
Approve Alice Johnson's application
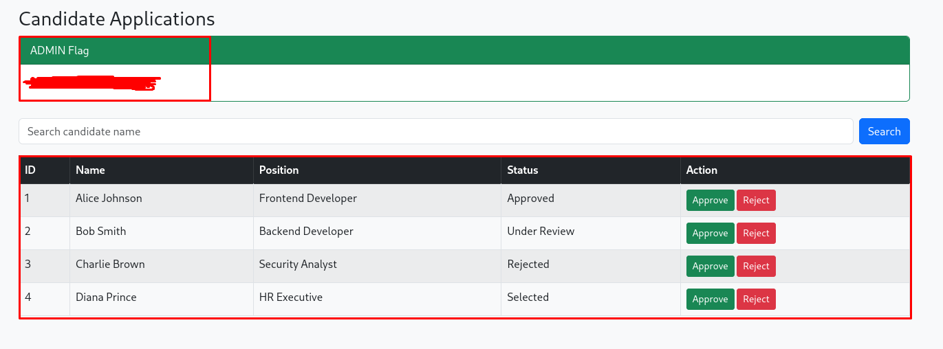[710, 200]
